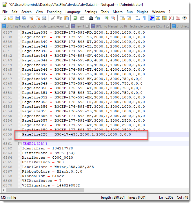This screenshot has width=193, height=205.
Task: Open the View menu
Action: click(39, 12)
